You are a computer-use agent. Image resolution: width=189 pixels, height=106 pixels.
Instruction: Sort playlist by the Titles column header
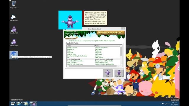(80, 46)
